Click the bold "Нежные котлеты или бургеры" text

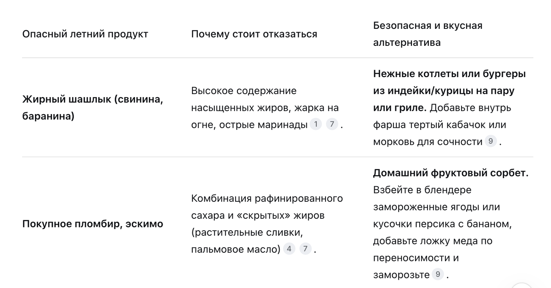pos(450,74)
